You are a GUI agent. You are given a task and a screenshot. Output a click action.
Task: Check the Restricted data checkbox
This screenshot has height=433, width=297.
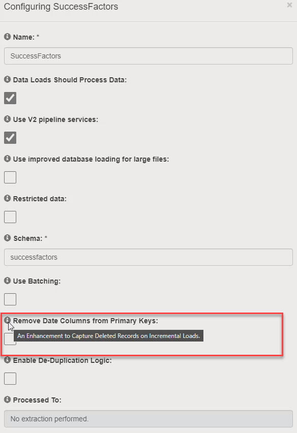point(10,217)
